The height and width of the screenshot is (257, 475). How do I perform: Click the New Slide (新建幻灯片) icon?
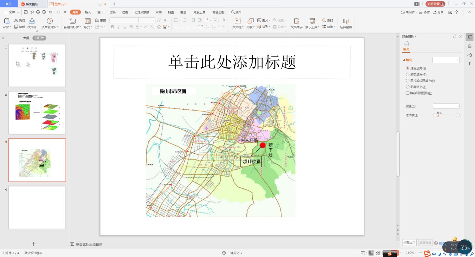(72, 21)
